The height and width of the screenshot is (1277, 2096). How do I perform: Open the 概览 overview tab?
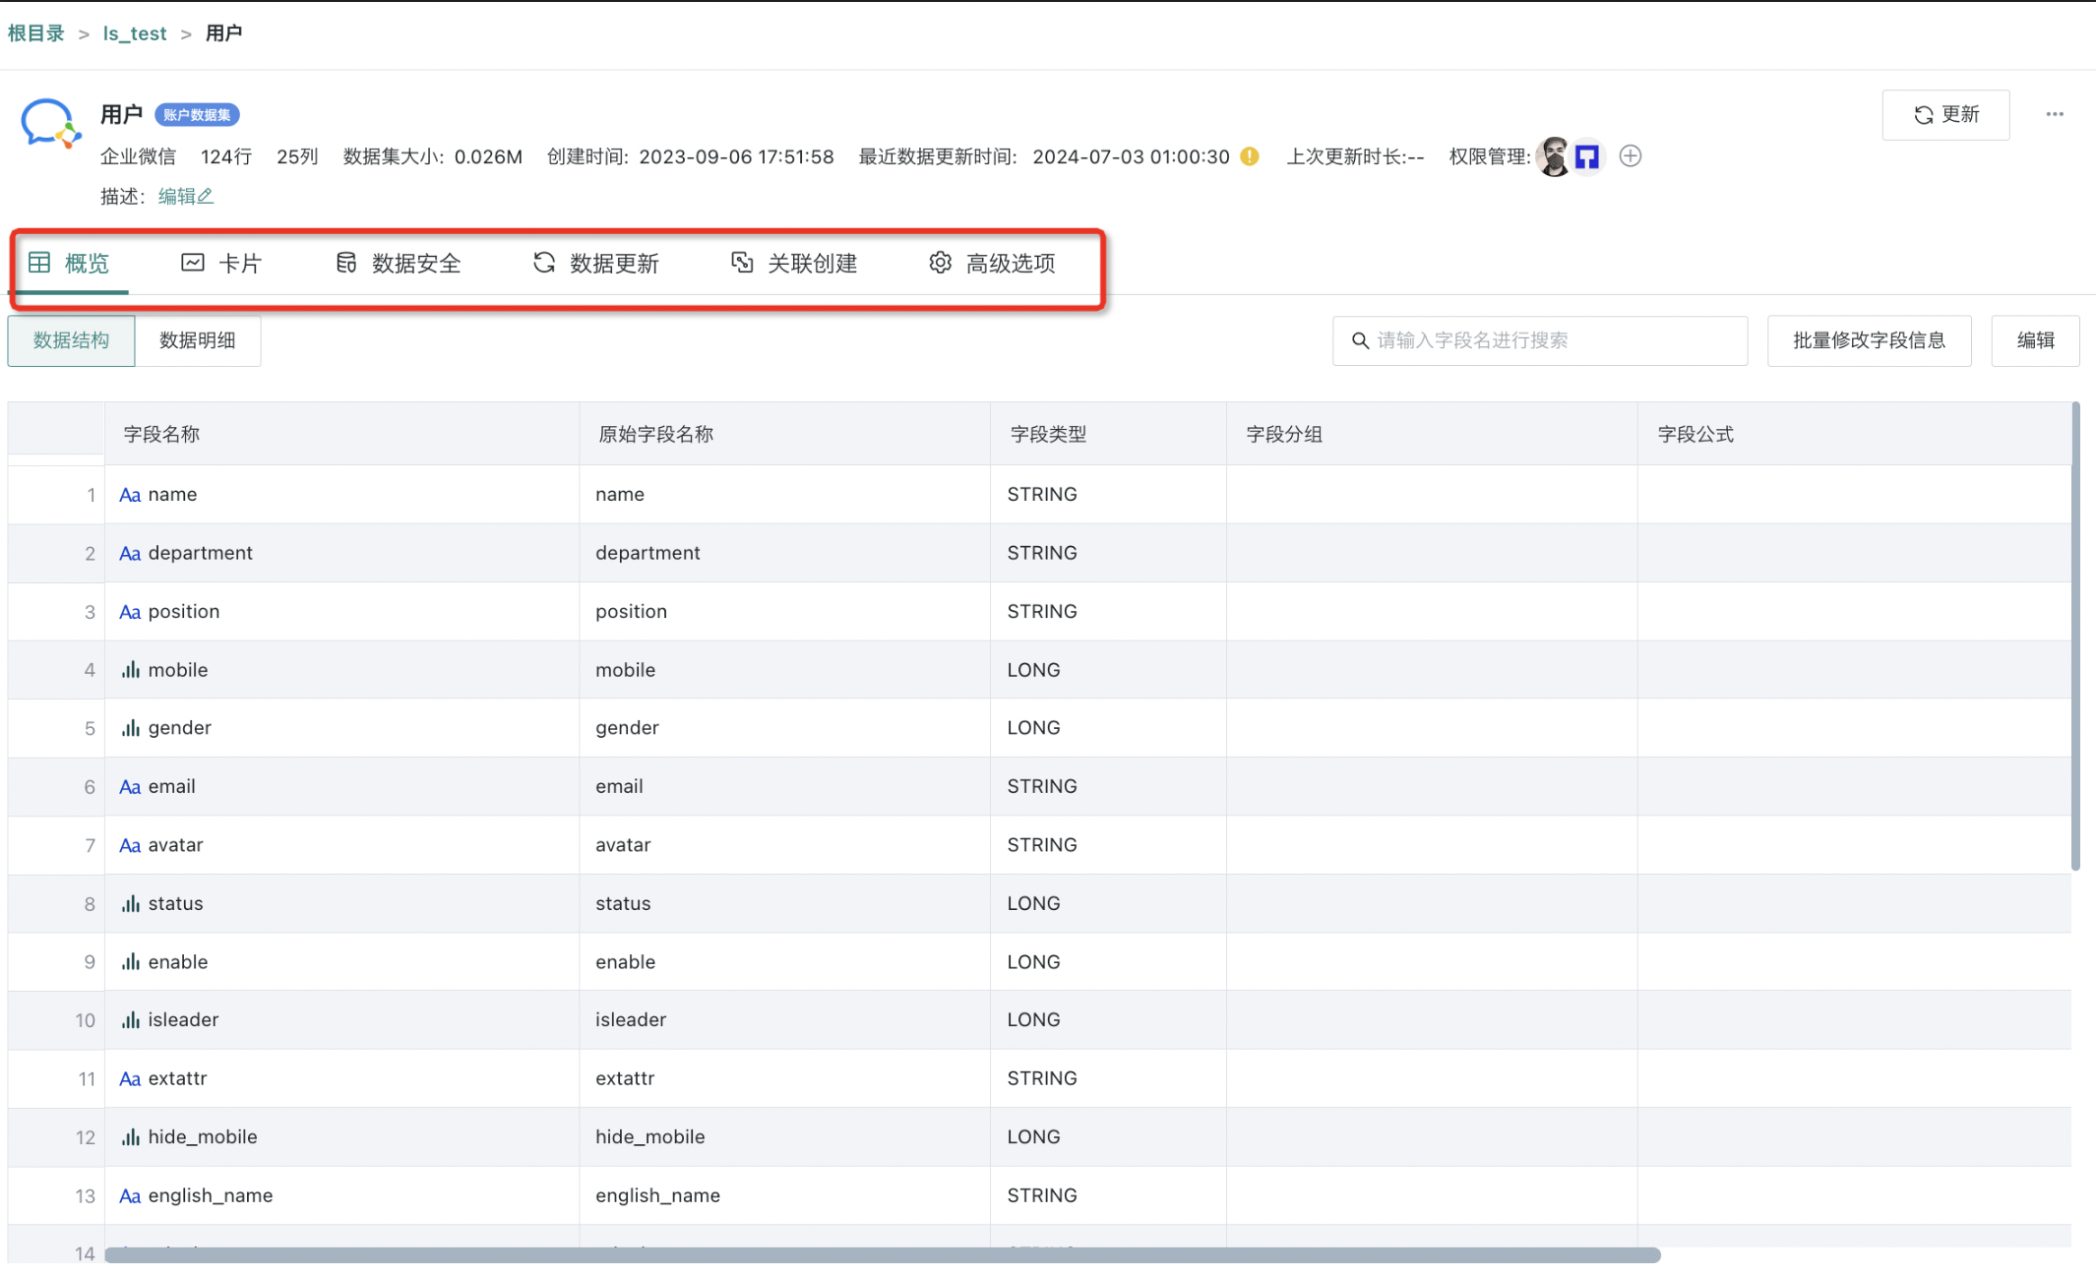(69, 263)
